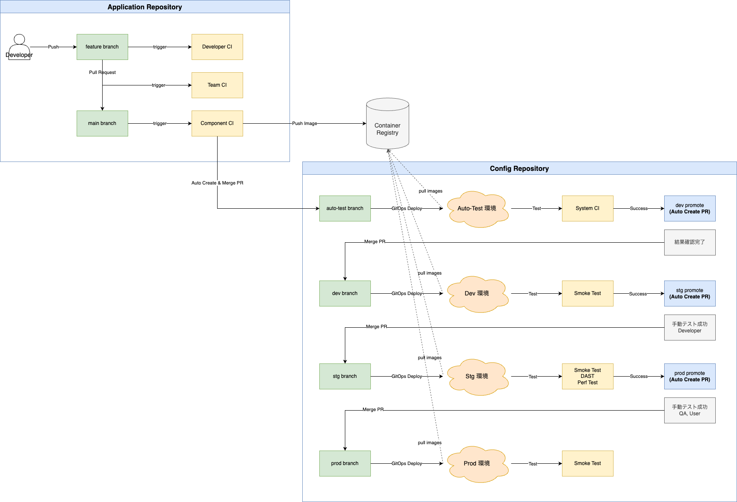Select the Smoke Test DAST Perf Test node

click(x=588, y=376)
